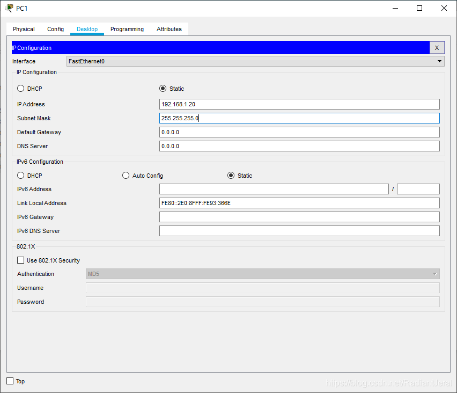The image size is (457, 393).
Task: Select the IPv6 DHCP radio button
Action: (21, 176)
